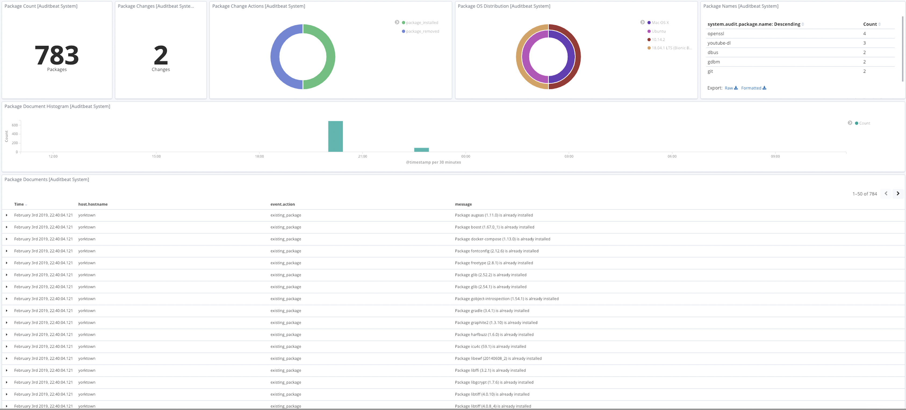
Task: Download Raw export of Package Names
Action: point(731,88)
